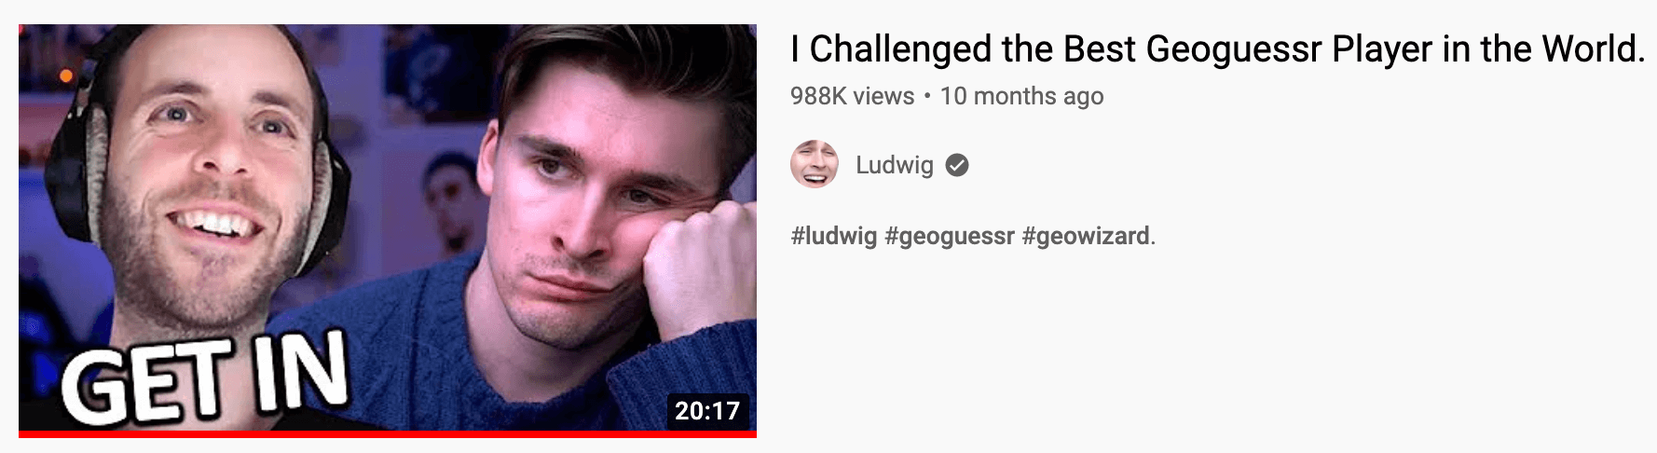Open the #ludwig hashtag
1657x453 pixels.
(x=834, y=236)
